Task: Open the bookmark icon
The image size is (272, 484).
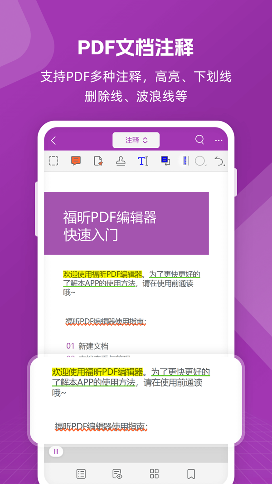Action: coord(191,474)
